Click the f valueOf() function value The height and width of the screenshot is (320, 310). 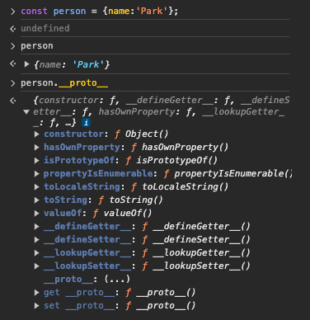[x=122, y=214]
